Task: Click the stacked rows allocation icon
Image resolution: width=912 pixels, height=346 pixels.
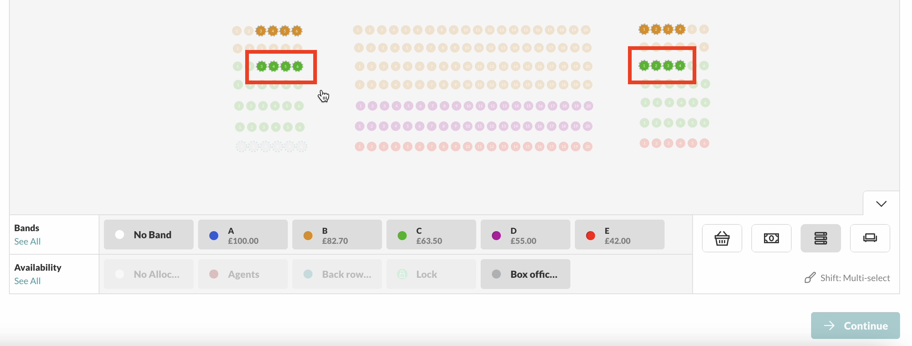Action: [820, 238]
